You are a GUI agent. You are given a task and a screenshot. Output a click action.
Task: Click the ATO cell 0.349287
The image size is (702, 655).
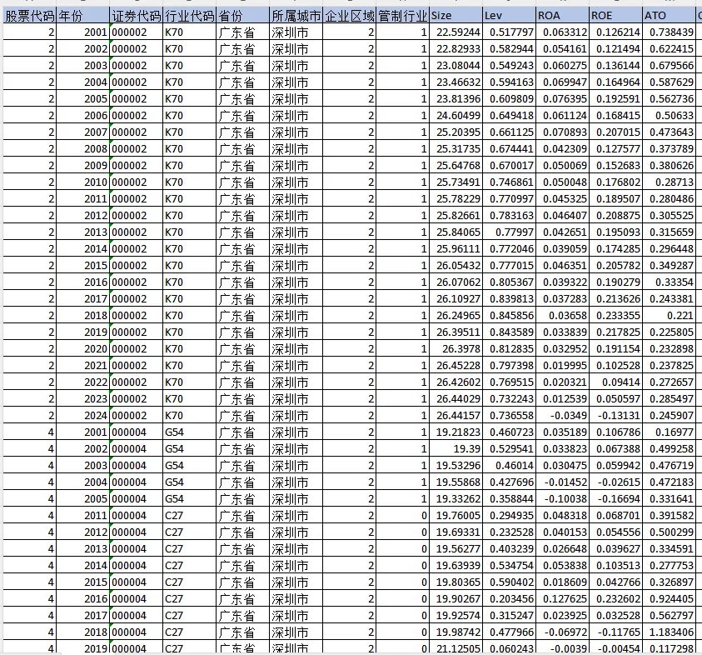click(669, 265)
